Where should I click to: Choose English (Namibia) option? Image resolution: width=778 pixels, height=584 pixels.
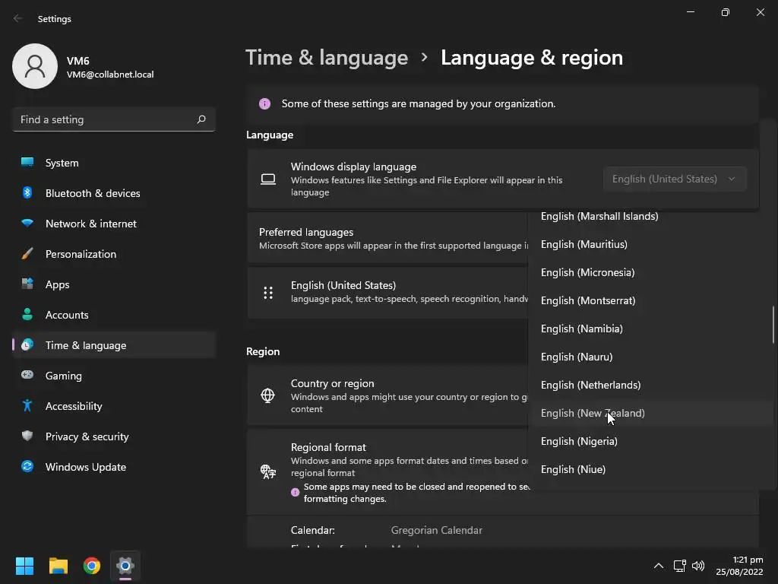(650, 328)
